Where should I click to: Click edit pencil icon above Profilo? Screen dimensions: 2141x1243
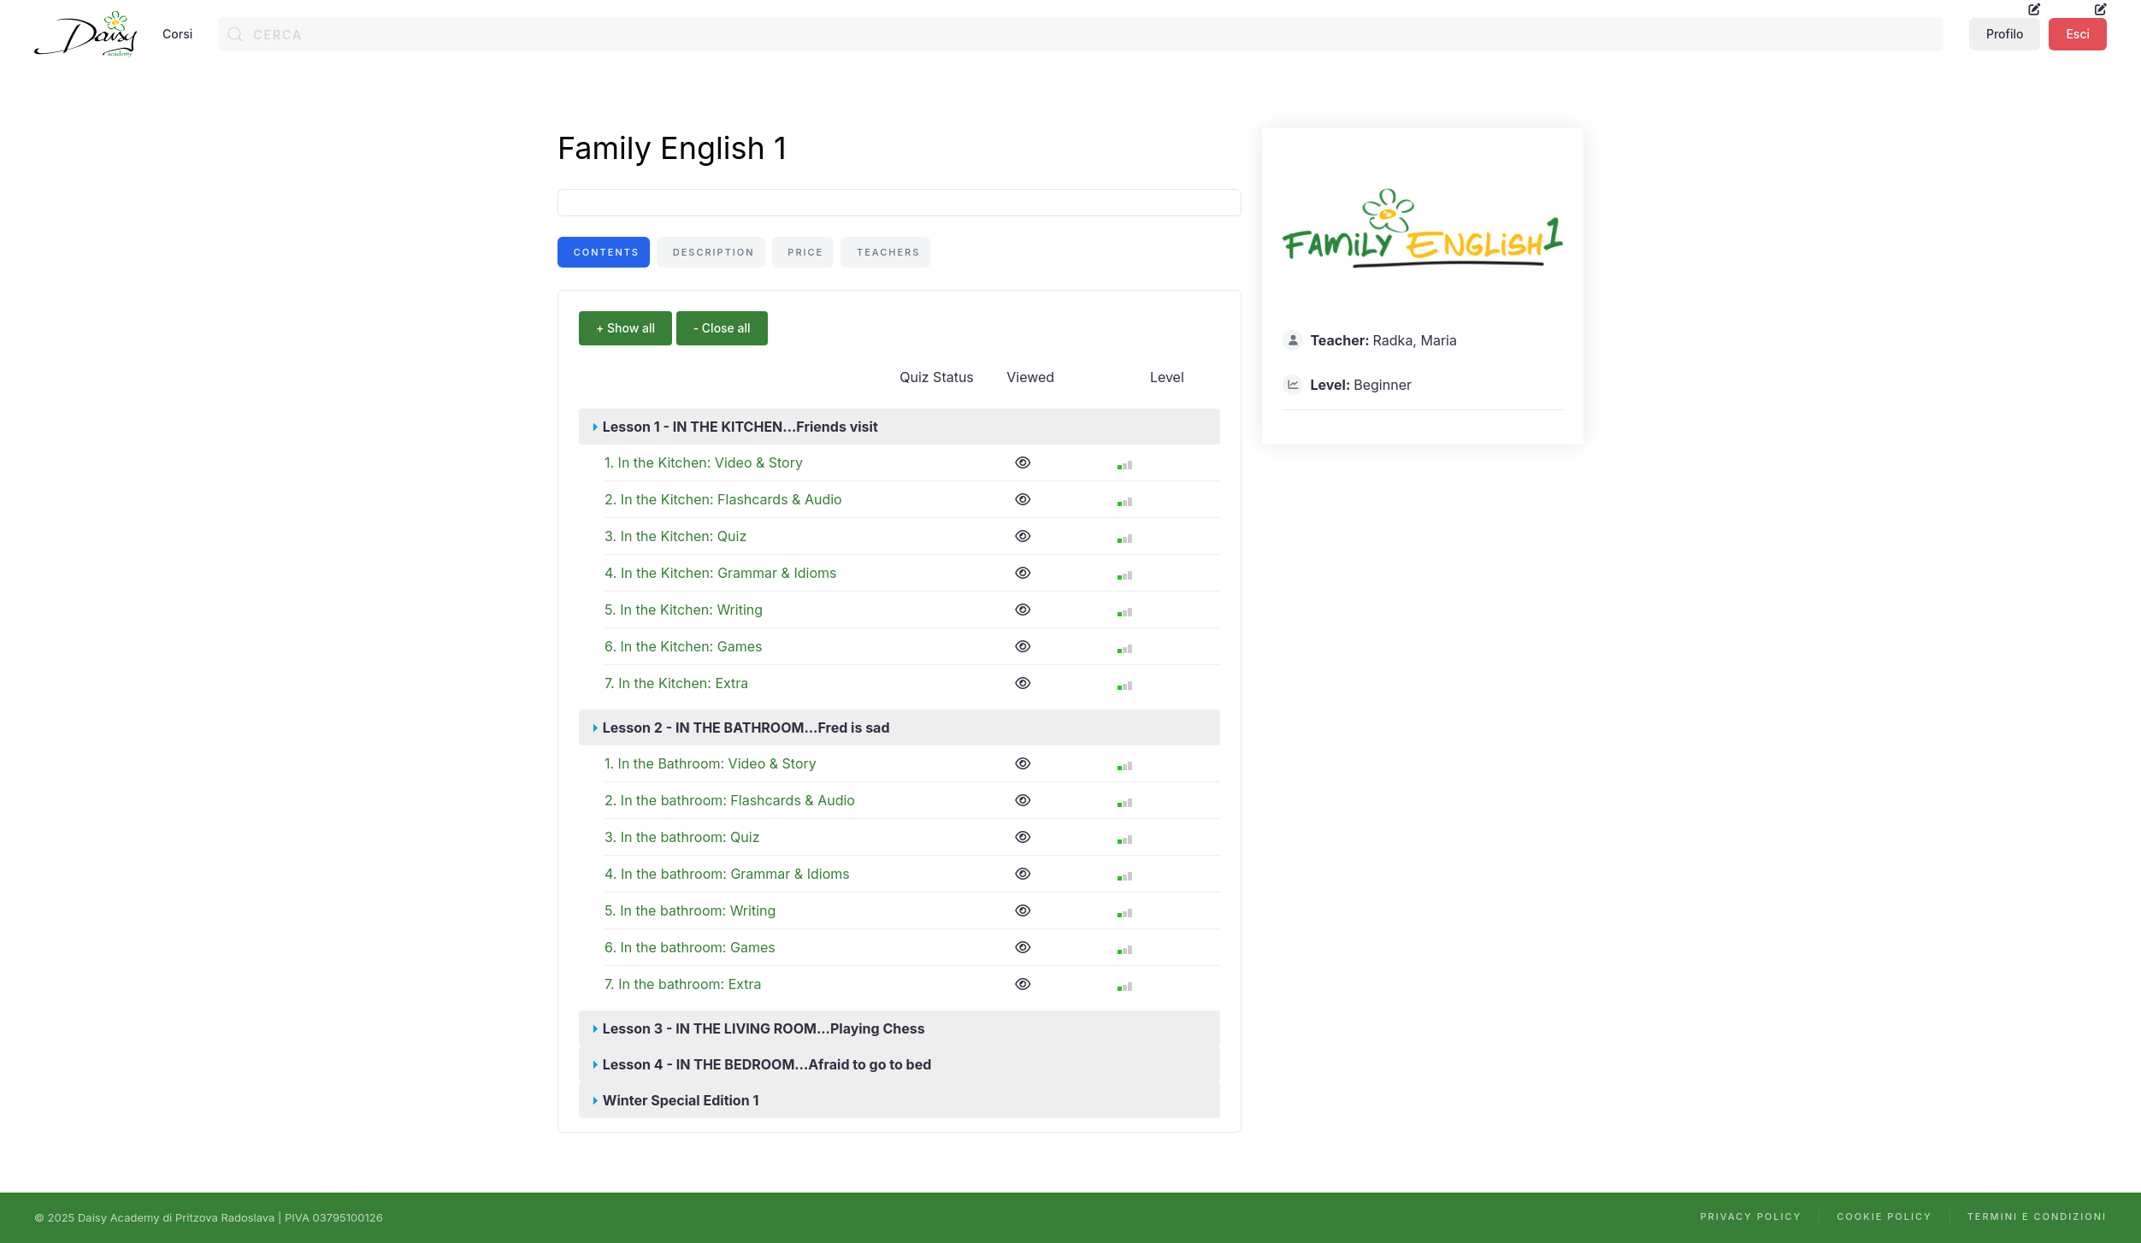2034,9
